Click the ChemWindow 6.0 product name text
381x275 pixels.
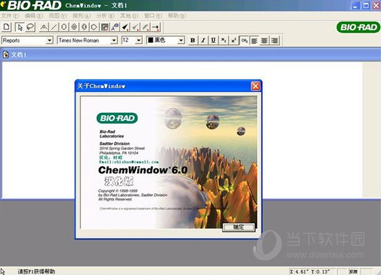143,170
